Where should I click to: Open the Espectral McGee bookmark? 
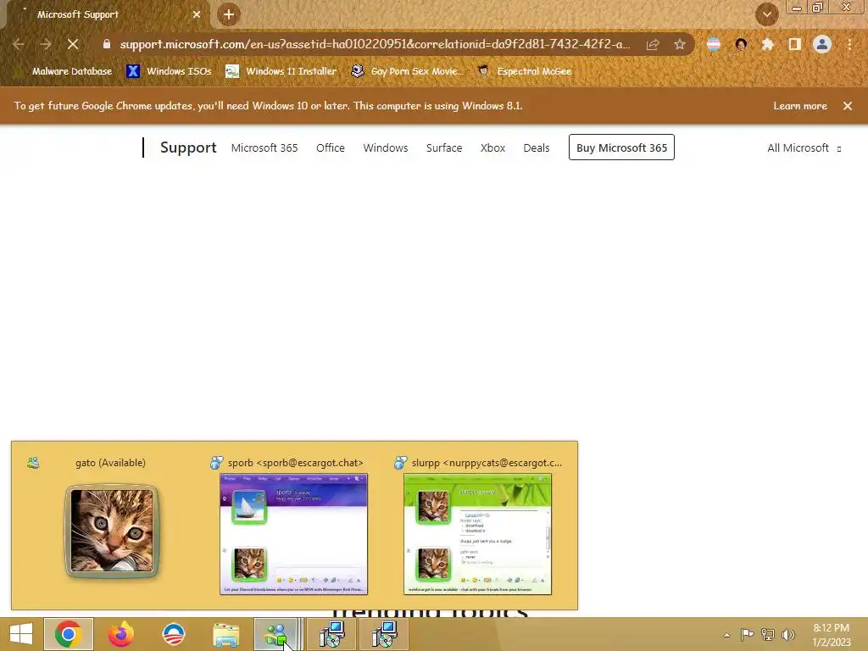pos(524,71)
